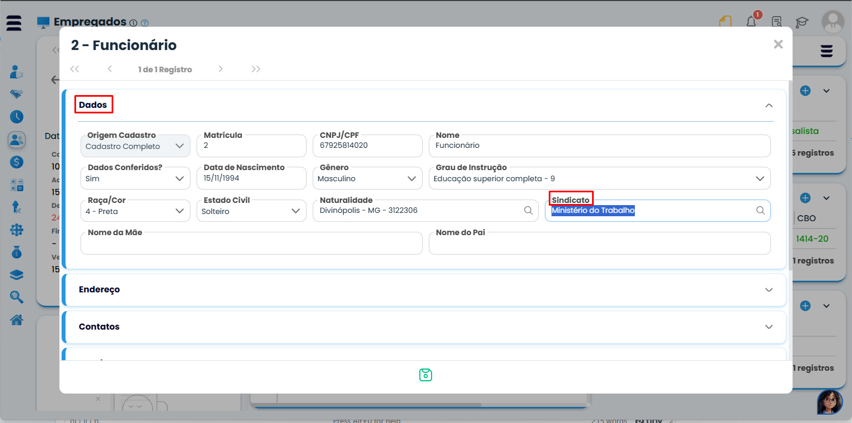Expand the Endereço section
Screen dimensions: 852x423
tap(769, 290)
